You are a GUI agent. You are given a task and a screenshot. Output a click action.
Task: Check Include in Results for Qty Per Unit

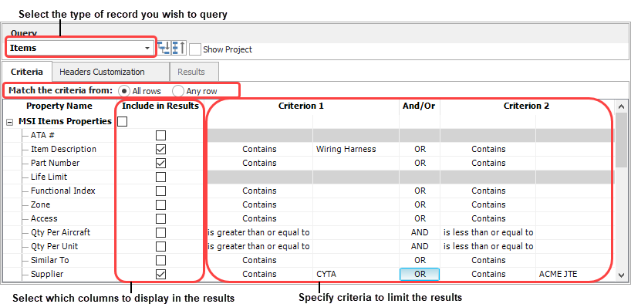(x=160, y=246)
